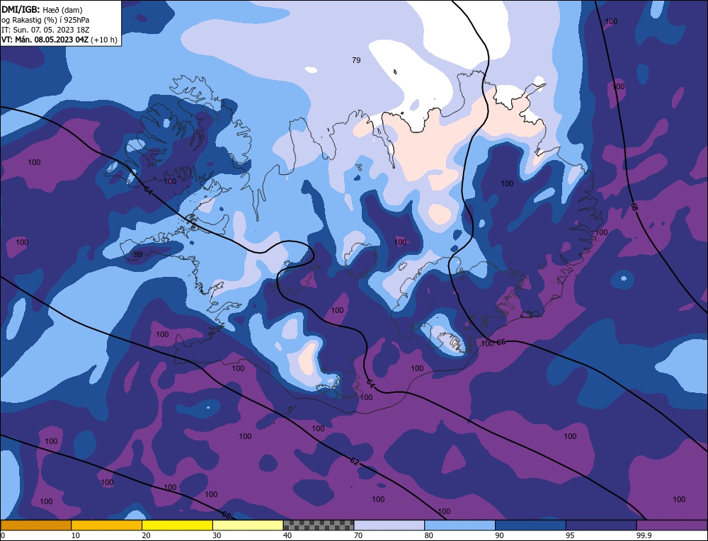708x541 pixels.
Task: Click the '40' legend tick label
Action: click(287, 535)
